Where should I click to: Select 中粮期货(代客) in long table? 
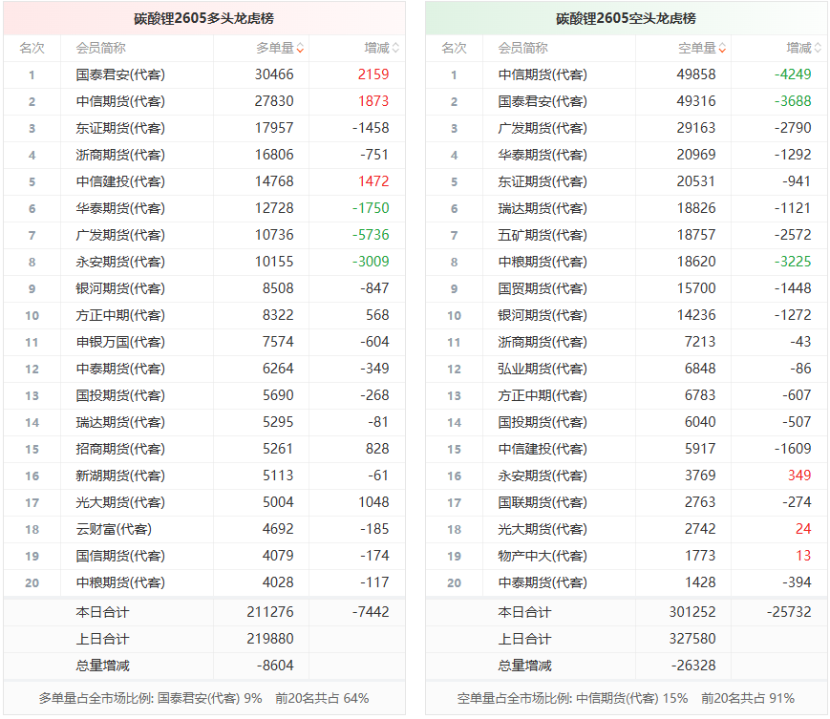point(120,582)
